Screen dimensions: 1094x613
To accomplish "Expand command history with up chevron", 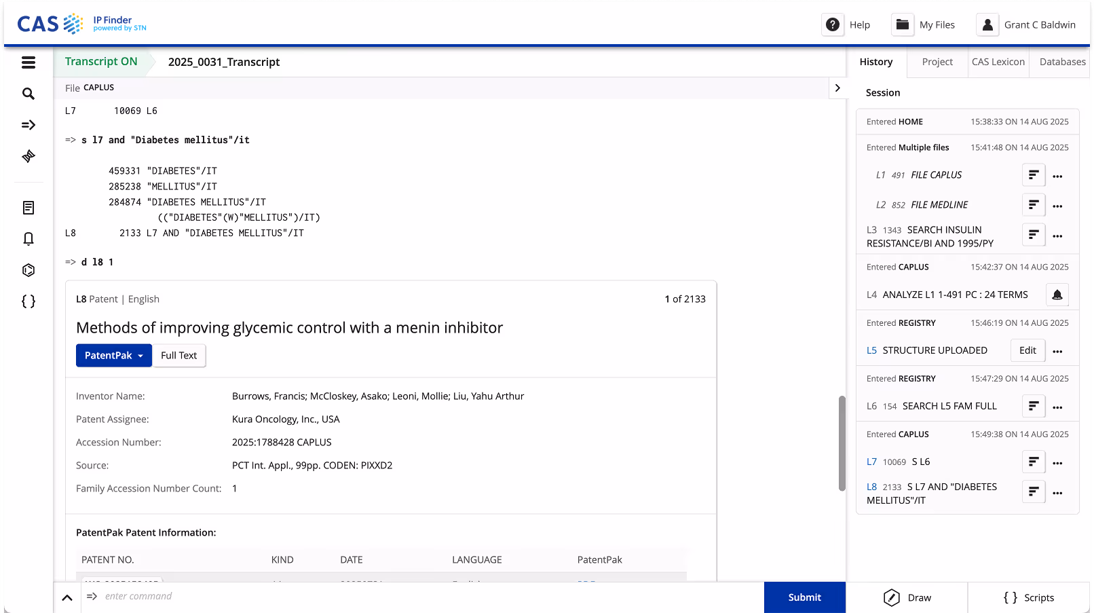I will [67, 597].
